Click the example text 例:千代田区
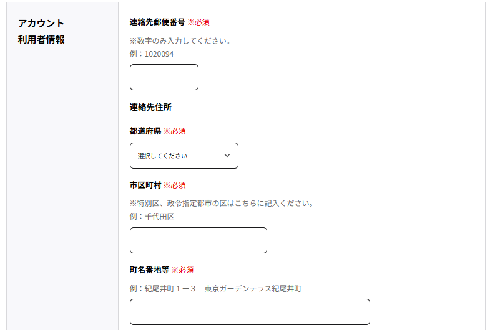Viewport: 495px width, 330px height. tap(152, 217)
